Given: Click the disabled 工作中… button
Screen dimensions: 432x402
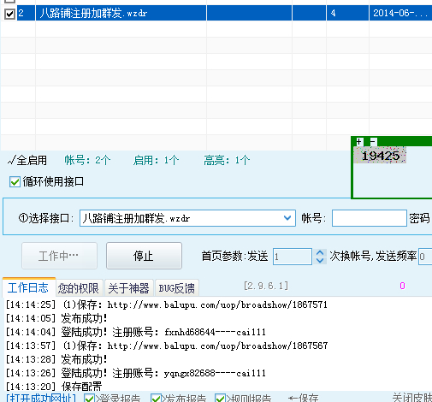Looking at the screenshot, I should click(59, 256).
